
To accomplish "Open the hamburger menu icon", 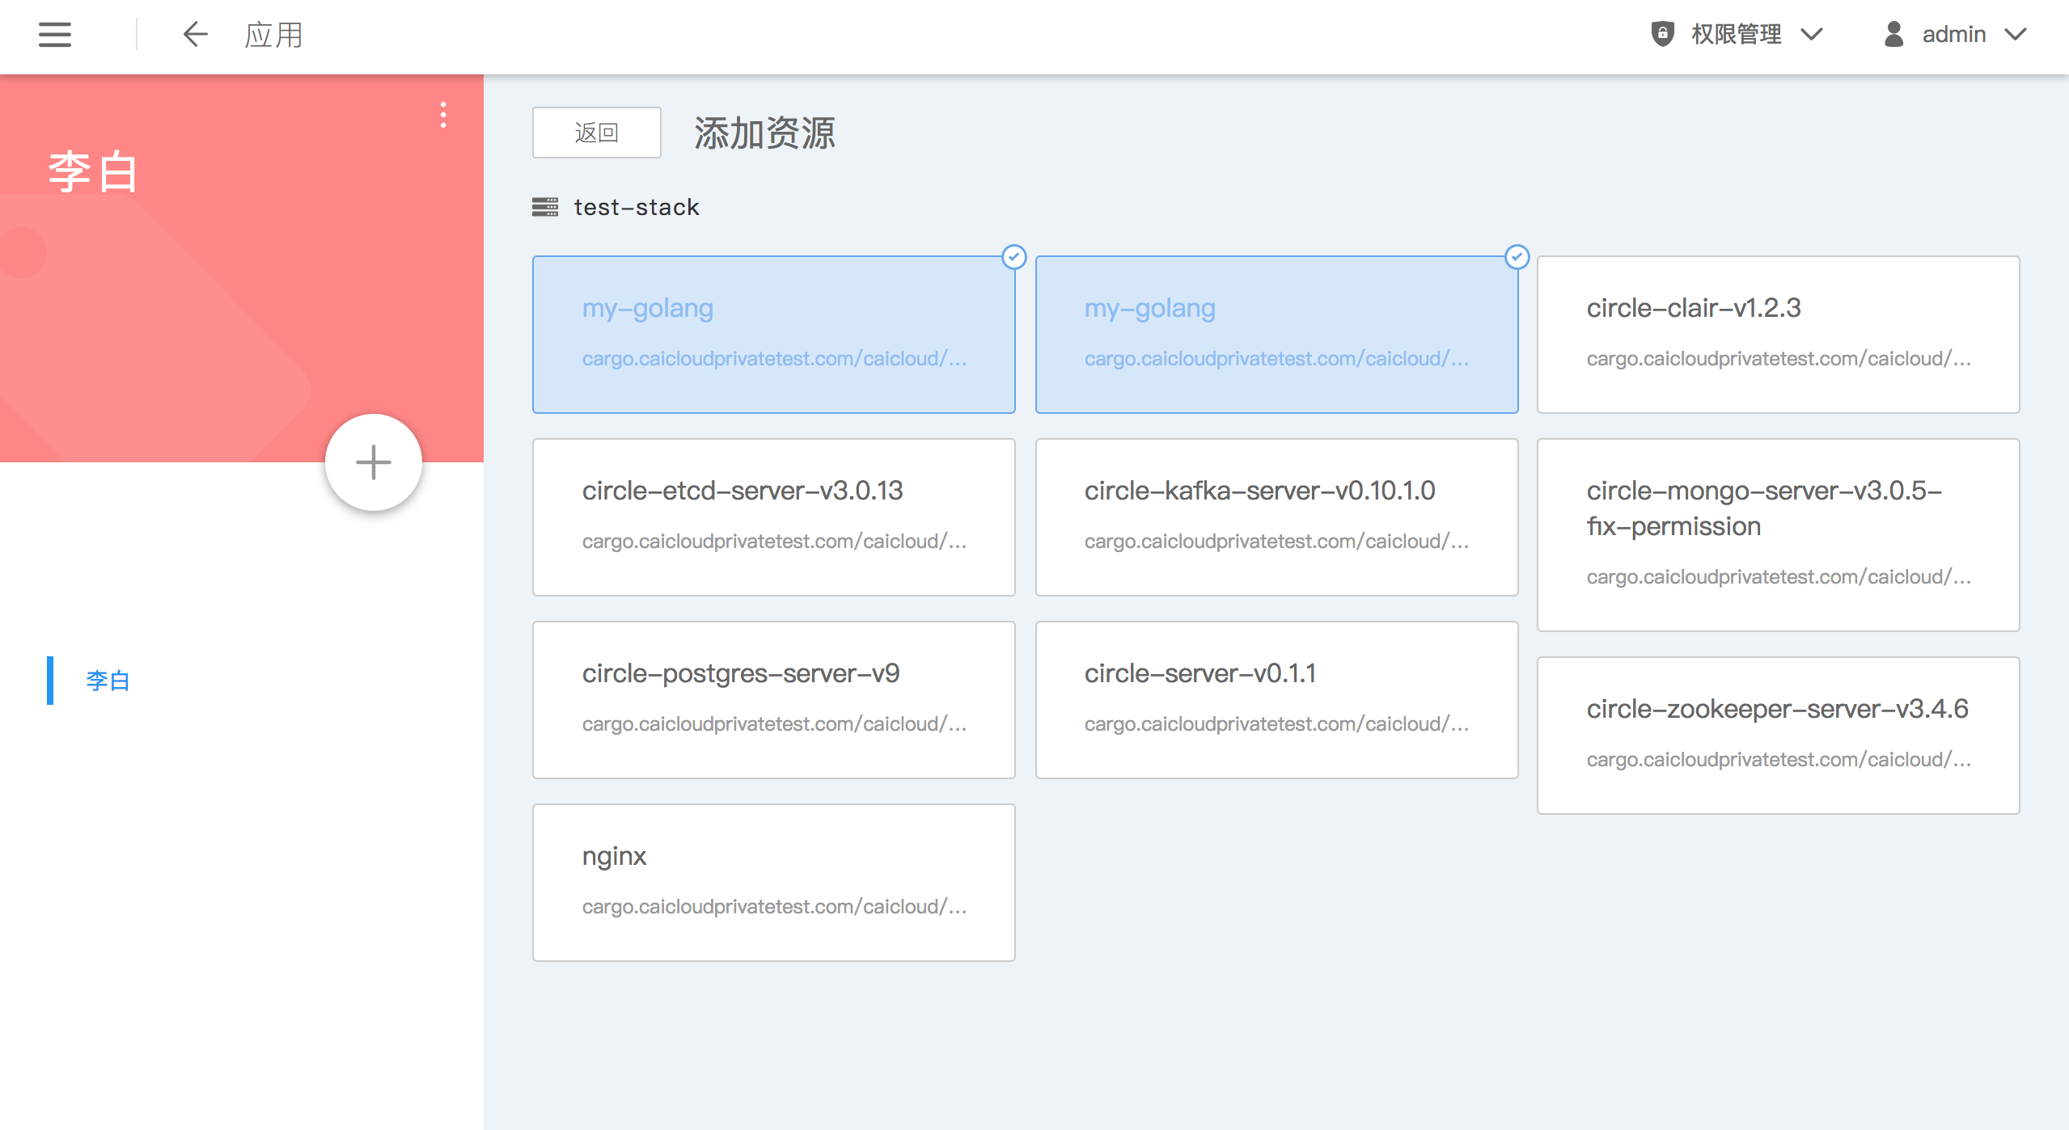I will [x=54, y=35].
